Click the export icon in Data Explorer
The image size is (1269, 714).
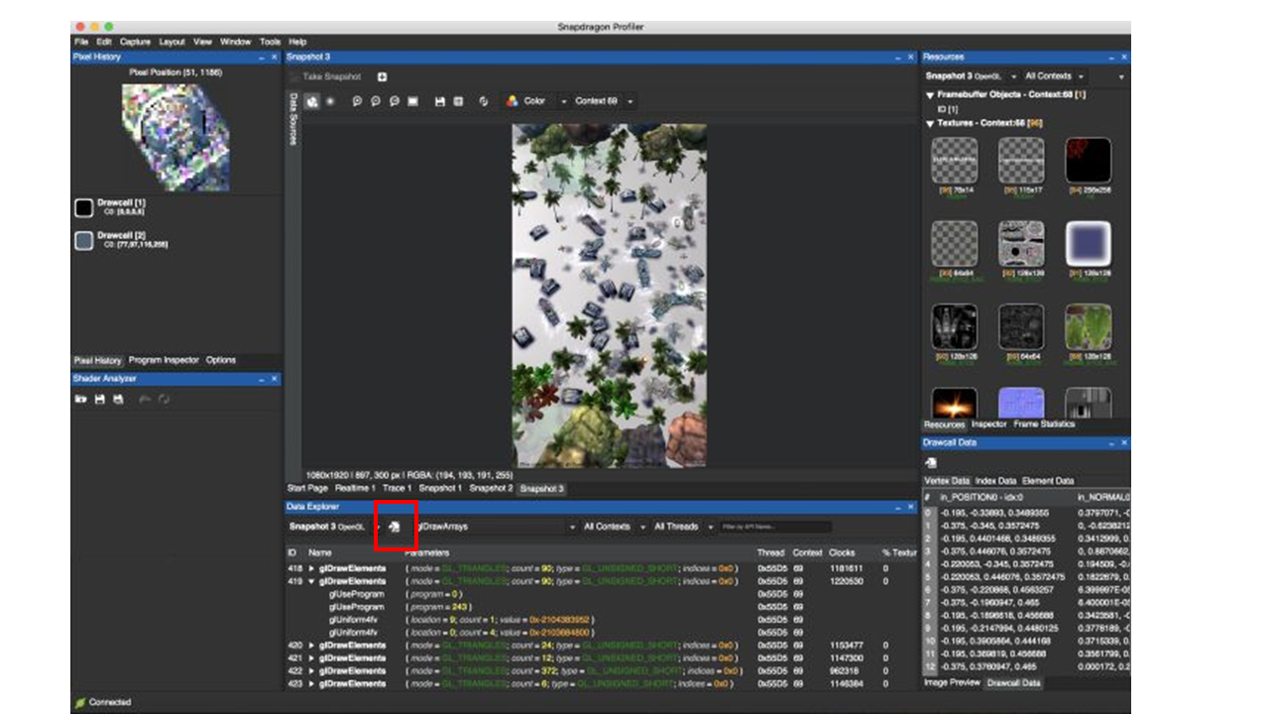click(394, 527)
